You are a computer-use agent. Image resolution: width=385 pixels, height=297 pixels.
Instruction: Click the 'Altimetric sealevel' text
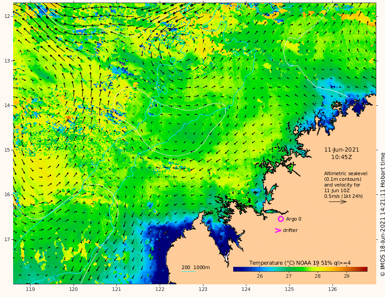(x=346, y=173)
